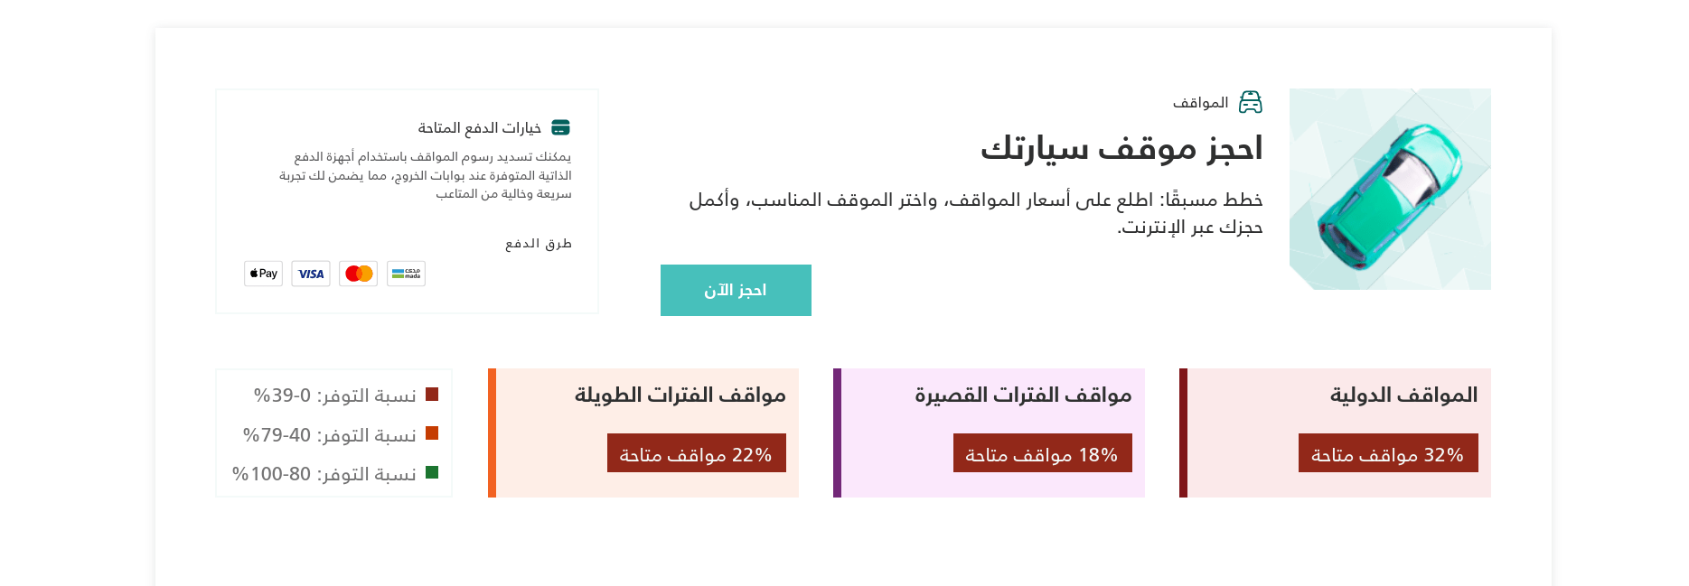Click the dark red 0-39% legend swatch

click(432, 394)
